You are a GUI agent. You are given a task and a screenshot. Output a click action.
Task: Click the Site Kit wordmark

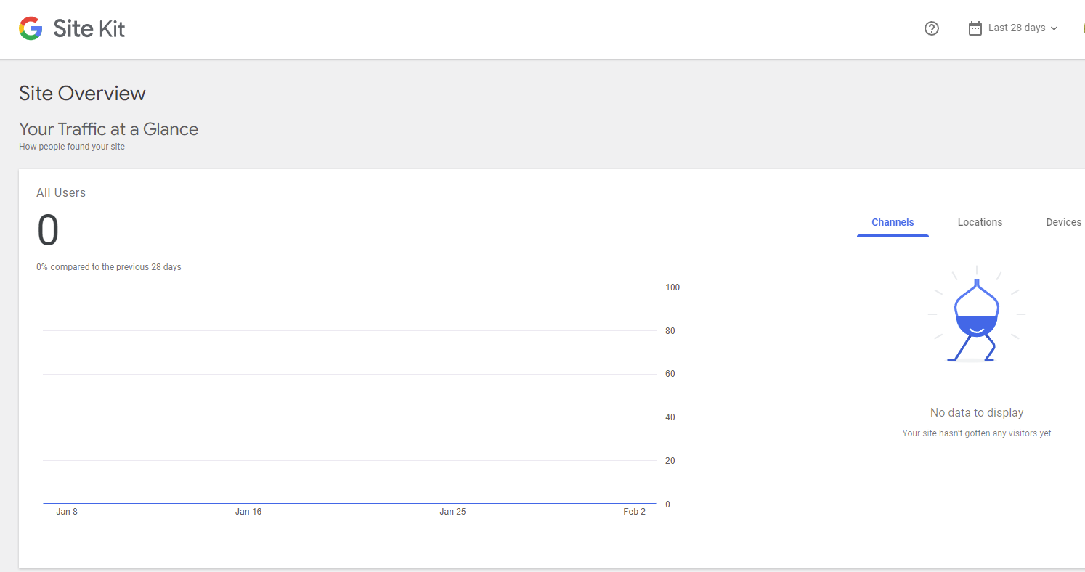pyautogui.click(x=89, y=28)
